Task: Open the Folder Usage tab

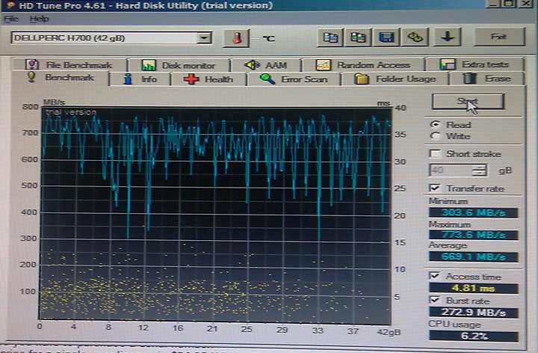Action: (x=395, y=79)
